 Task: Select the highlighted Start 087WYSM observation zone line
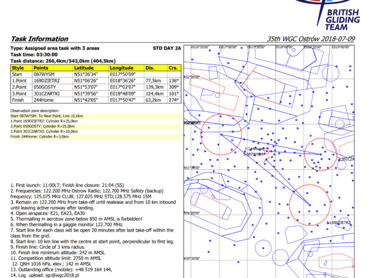coord(47,115)
